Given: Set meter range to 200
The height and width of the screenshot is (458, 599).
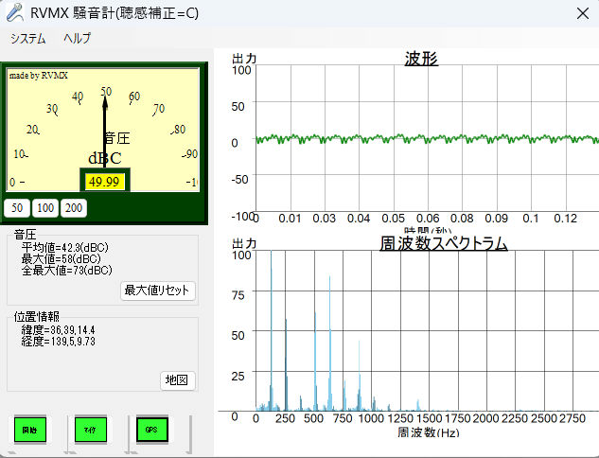Looking at the screenshot, I should 73,208.
